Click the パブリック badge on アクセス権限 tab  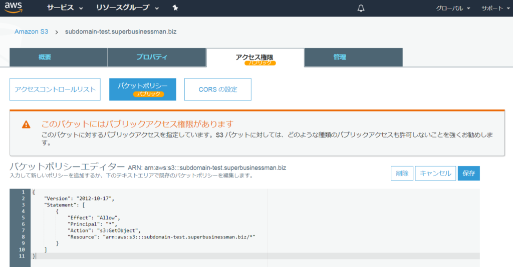click(260, 62)
